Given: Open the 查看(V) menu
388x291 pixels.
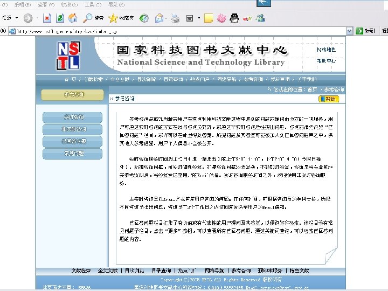Looking at the screenshot, I should [46, 4].
